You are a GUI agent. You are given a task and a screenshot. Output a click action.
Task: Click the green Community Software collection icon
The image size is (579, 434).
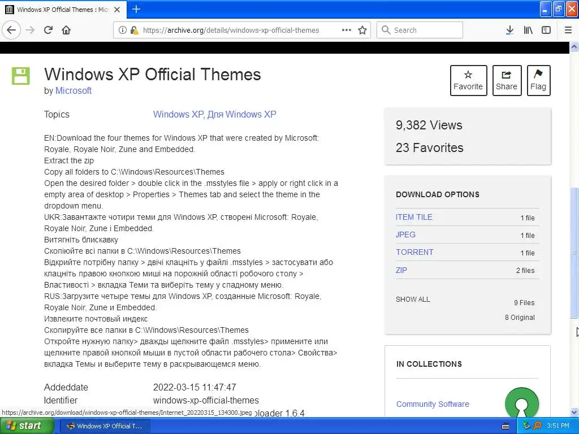pos(521,402)
